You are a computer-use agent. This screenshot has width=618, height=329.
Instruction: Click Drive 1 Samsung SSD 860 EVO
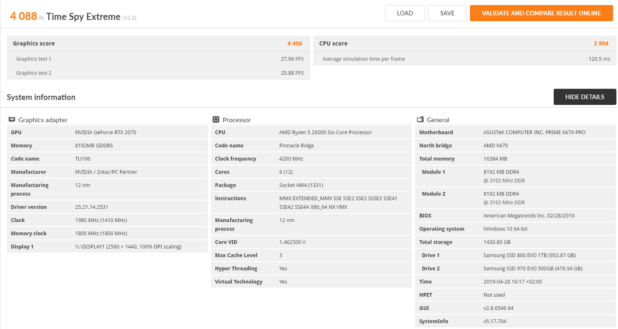(x=530, y=255)
